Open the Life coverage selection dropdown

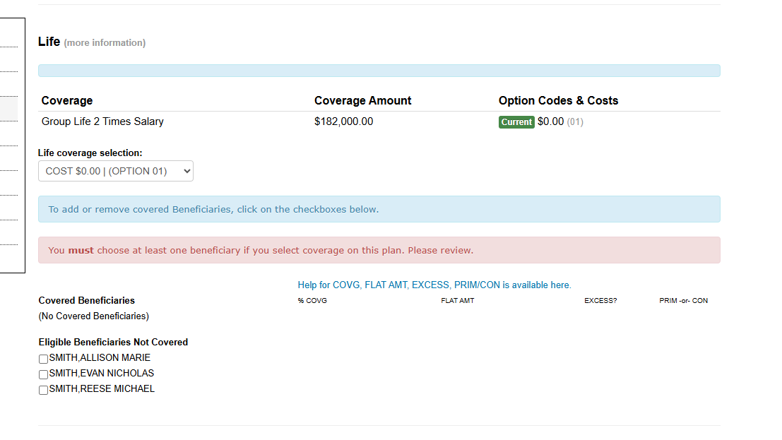click(x=115, y=171)
